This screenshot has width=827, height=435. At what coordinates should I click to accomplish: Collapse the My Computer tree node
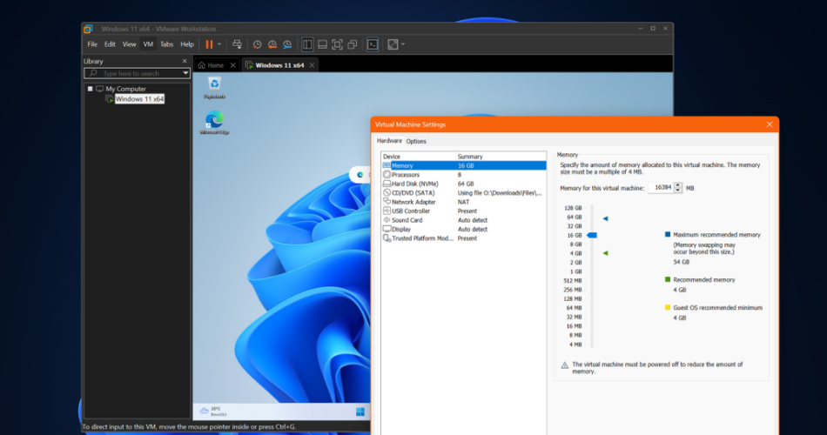[x=90, y=89]
